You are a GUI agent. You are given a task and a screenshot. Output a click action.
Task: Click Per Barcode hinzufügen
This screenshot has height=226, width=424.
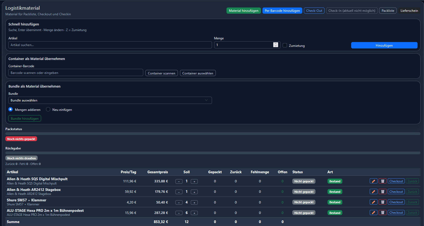tap(282, 11)
